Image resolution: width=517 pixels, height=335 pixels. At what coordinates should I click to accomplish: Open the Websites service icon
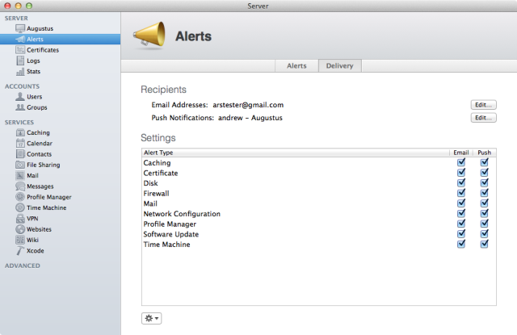pyautogui.click(x=20, y=229)
